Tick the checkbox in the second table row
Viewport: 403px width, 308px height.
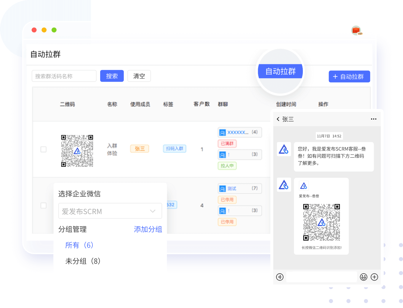pos(43,205)
